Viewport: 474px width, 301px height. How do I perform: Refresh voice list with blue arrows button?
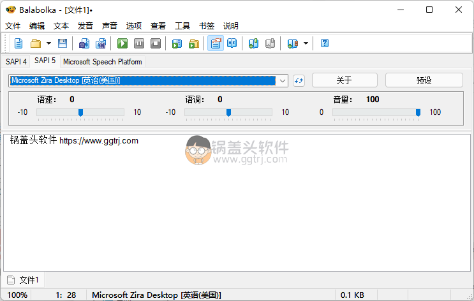click(299, 81)
